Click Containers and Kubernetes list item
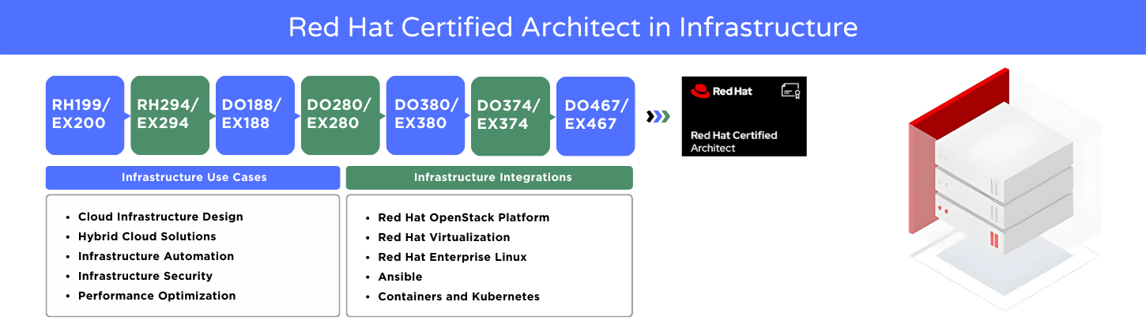 coord(458,296)
